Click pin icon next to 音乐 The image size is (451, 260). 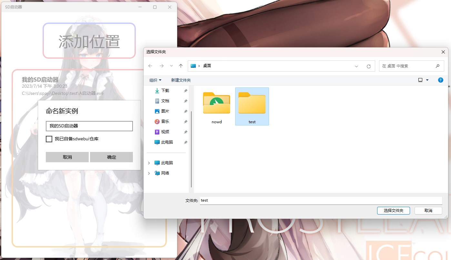[185, 122]
